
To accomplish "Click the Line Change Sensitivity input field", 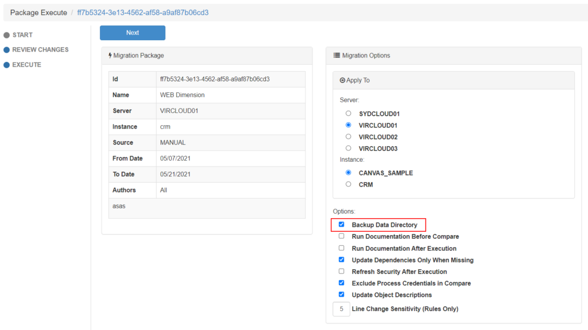I will [341, 309].
